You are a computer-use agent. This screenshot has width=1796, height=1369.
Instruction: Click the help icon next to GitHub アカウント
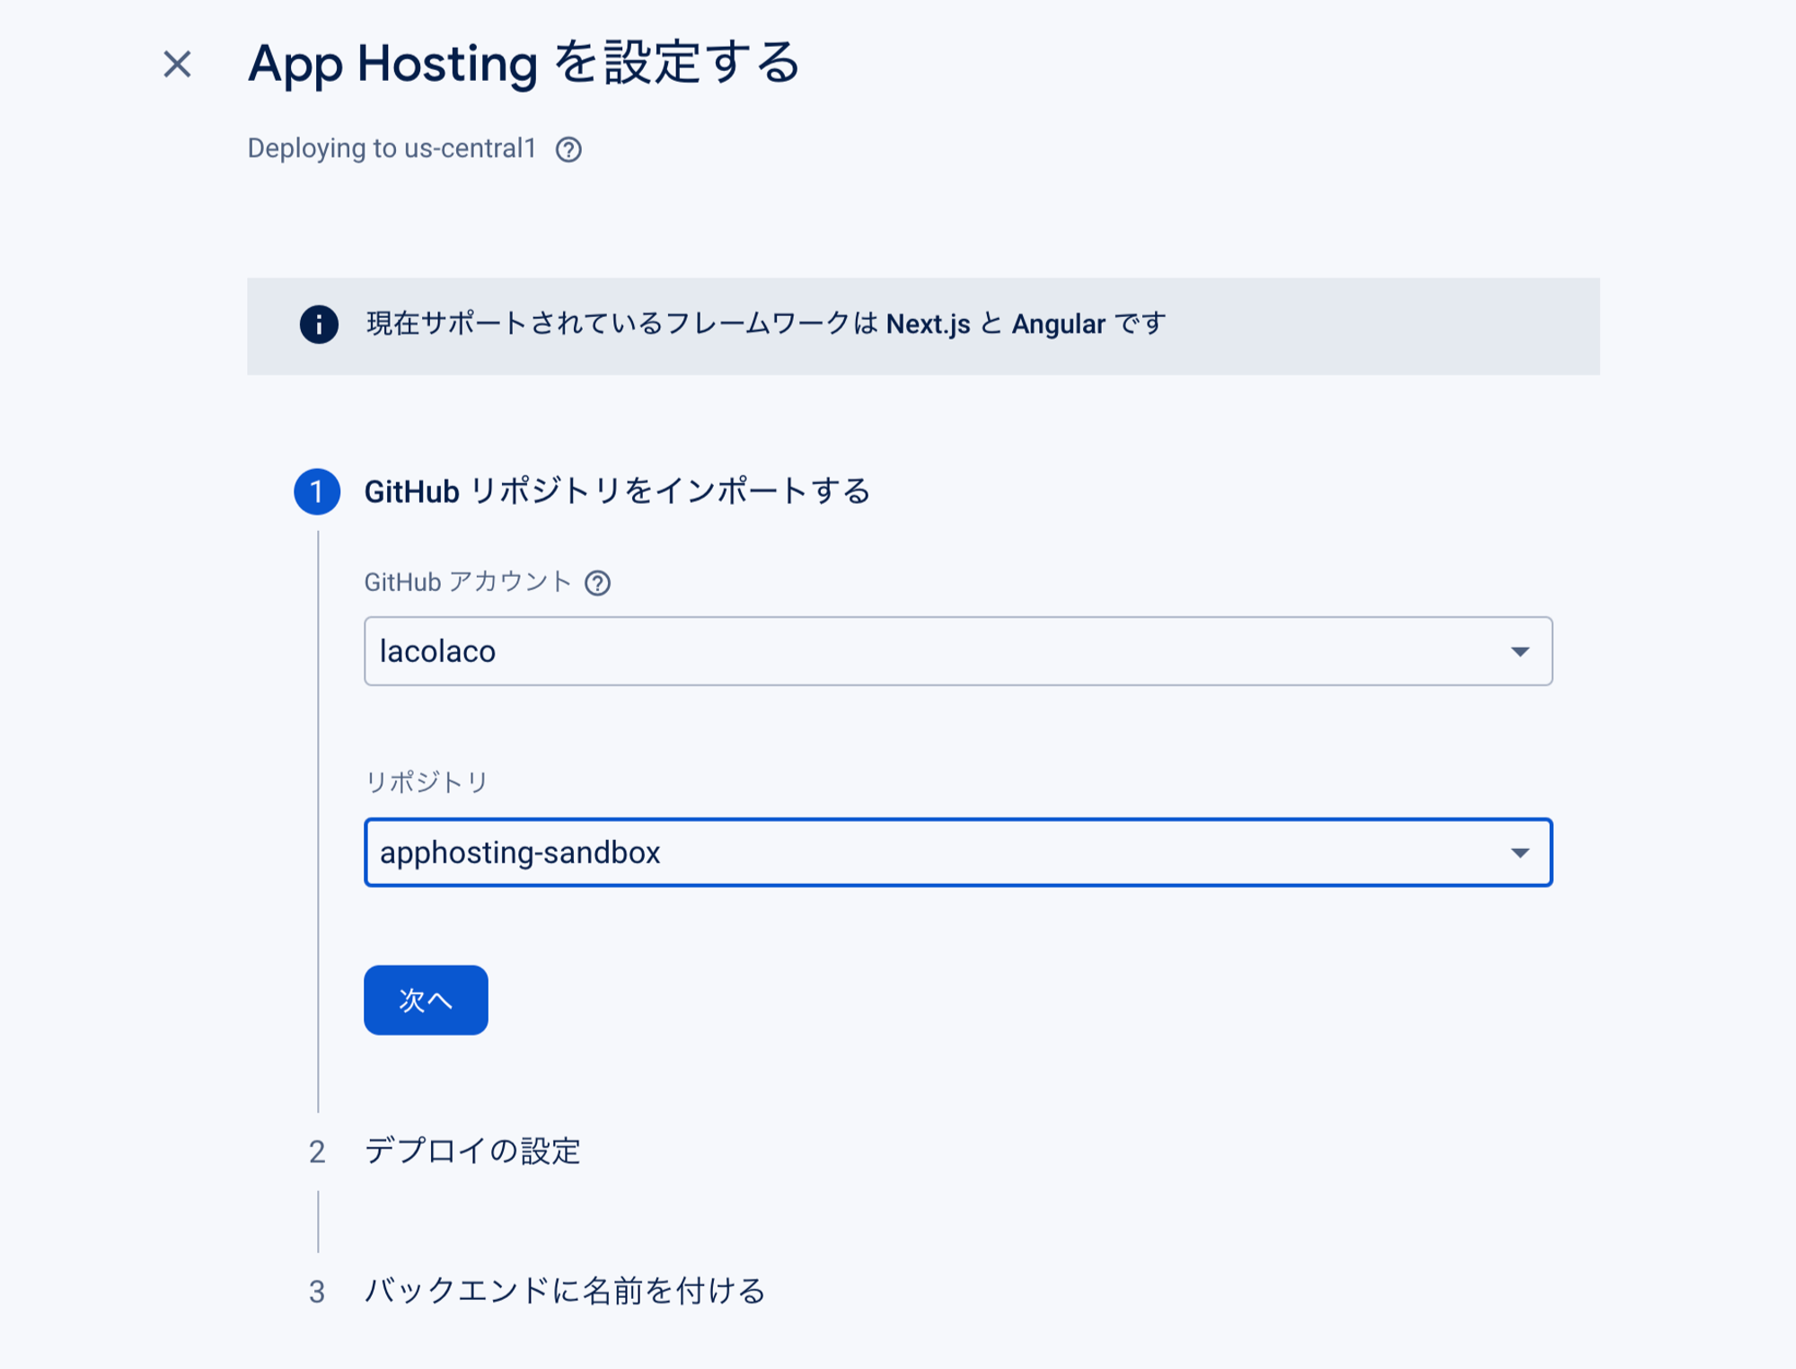pyautogui.click(x=596, y=584)
